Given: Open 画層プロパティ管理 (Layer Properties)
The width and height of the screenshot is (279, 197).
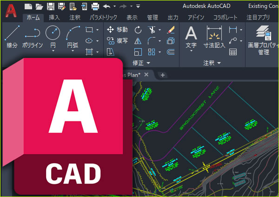Looking at the screenshot, I should [264, 40].
